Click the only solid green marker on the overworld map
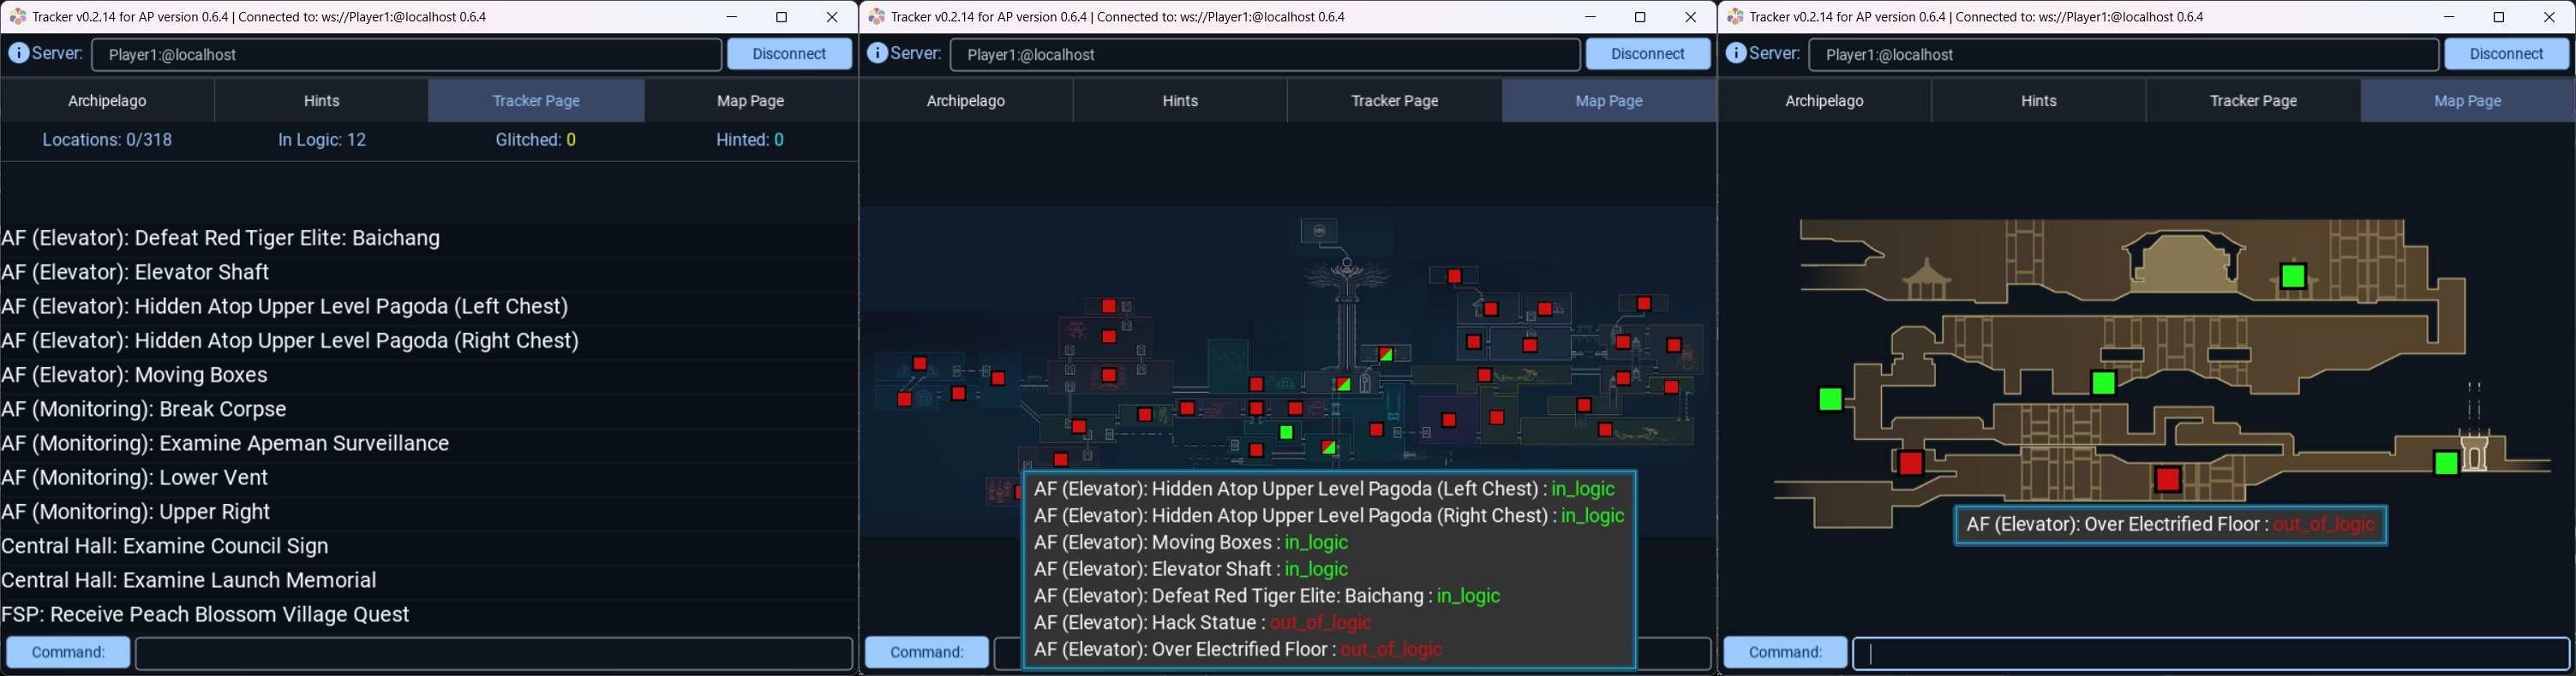This screenshot has height=676, width=2576. click(1287, 432)
